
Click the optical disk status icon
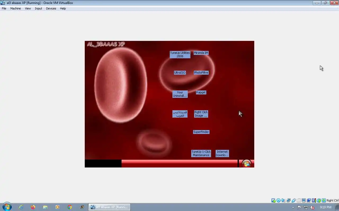278,200
